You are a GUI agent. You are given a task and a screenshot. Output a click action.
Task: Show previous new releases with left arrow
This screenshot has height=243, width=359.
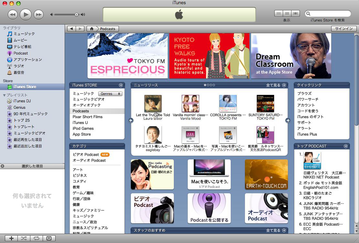(131, 120)
